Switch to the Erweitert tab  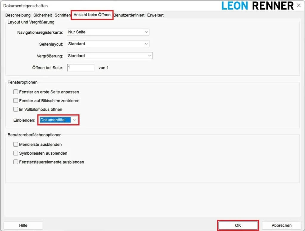(x=155, y=15)
